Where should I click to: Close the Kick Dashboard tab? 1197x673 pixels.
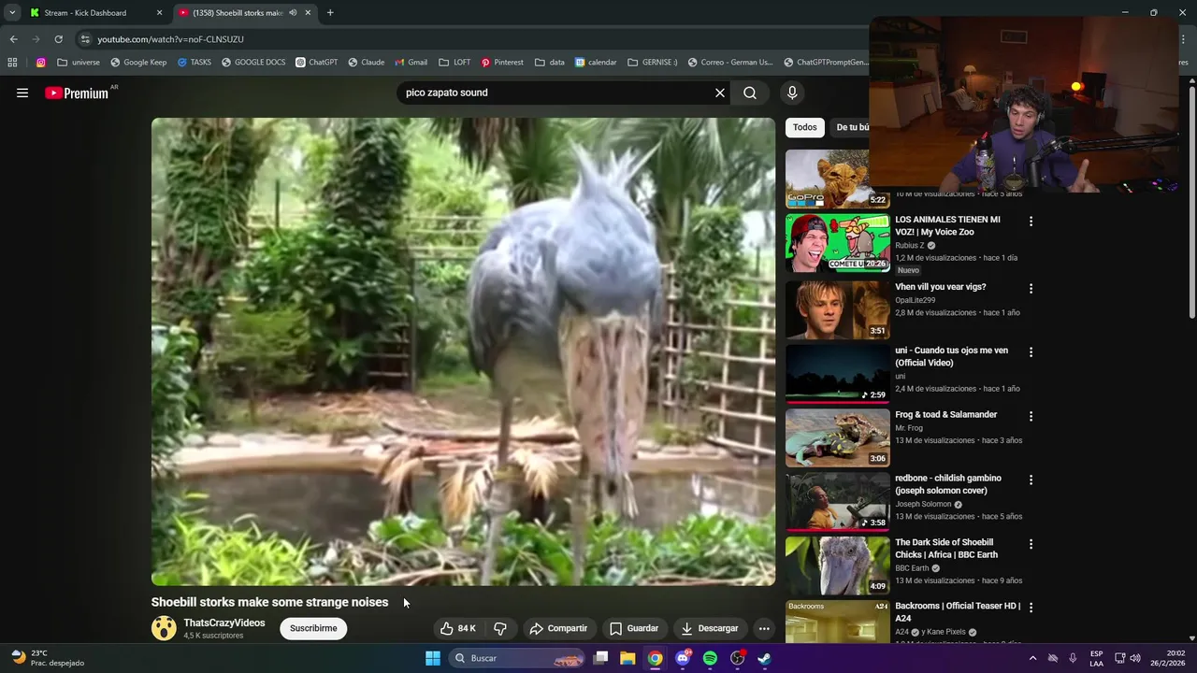click(x=159, y=13)
